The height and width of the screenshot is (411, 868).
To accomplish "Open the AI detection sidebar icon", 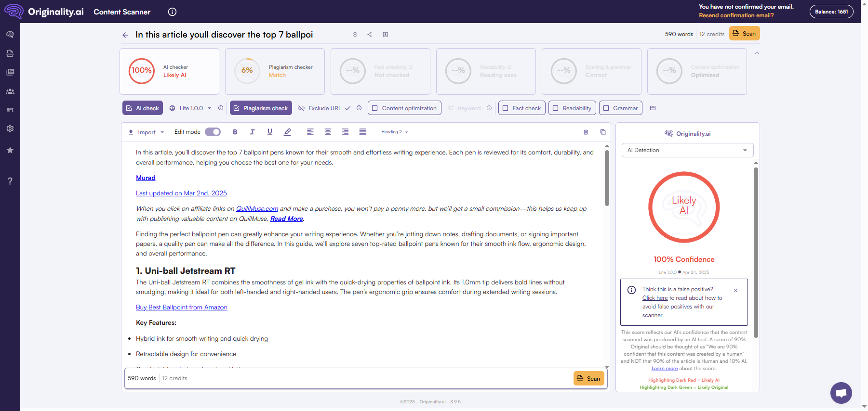I will [10, 35].
